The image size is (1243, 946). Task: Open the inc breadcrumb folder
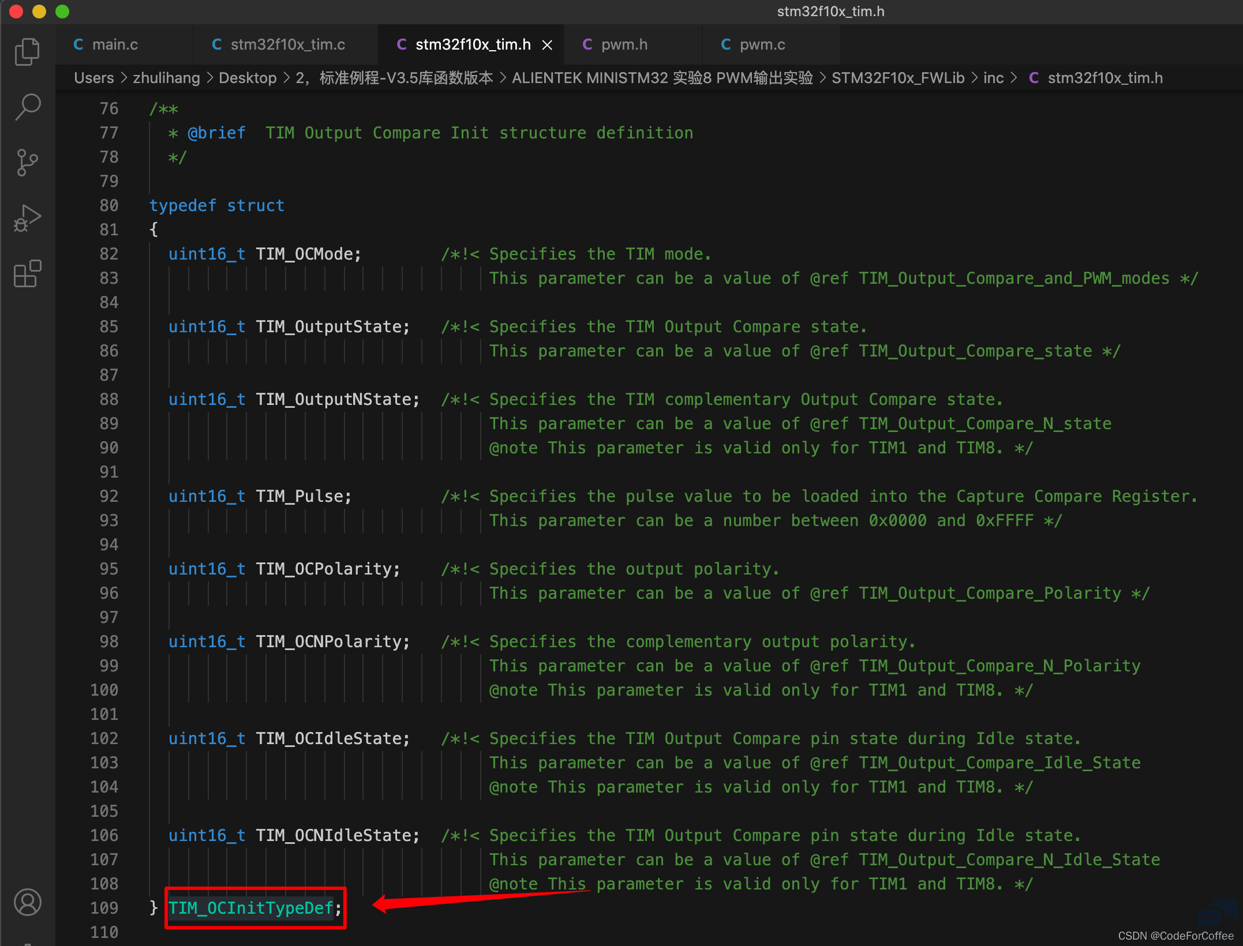tap(993, 78)
